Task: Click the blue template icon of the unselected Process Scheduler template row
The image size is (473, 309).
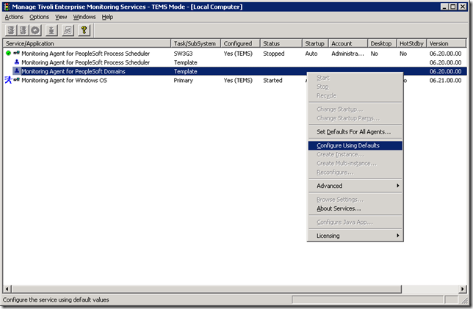Action: (x=17, y=62)
